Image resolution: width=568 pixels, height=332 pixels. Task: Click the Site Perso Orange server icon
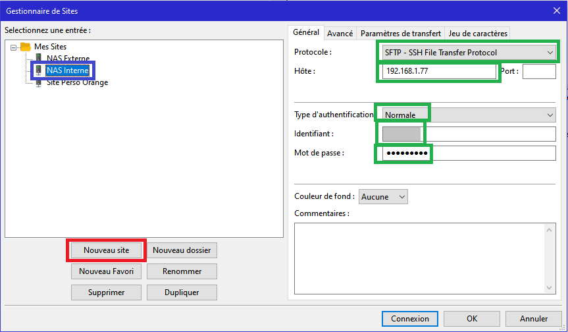pyautogui.click(x=39, y=82)
